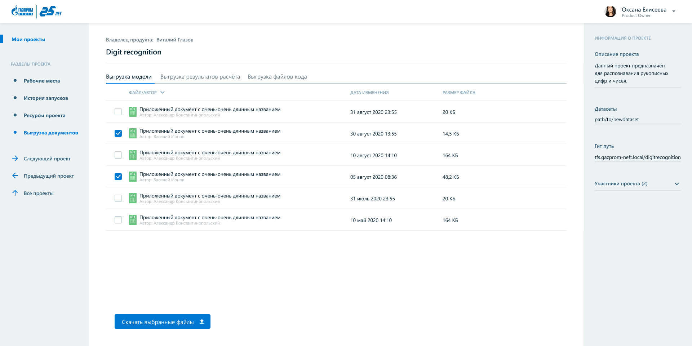Select the path/to/newdataset field
This screenshot has width=692, height=346.
pos(616,119)
